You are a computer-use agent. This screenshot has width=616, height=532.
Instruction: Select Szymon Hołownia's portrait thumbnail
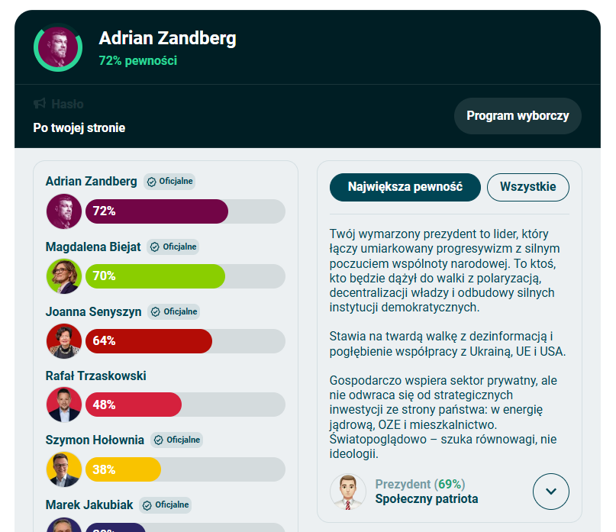[64, 469]
